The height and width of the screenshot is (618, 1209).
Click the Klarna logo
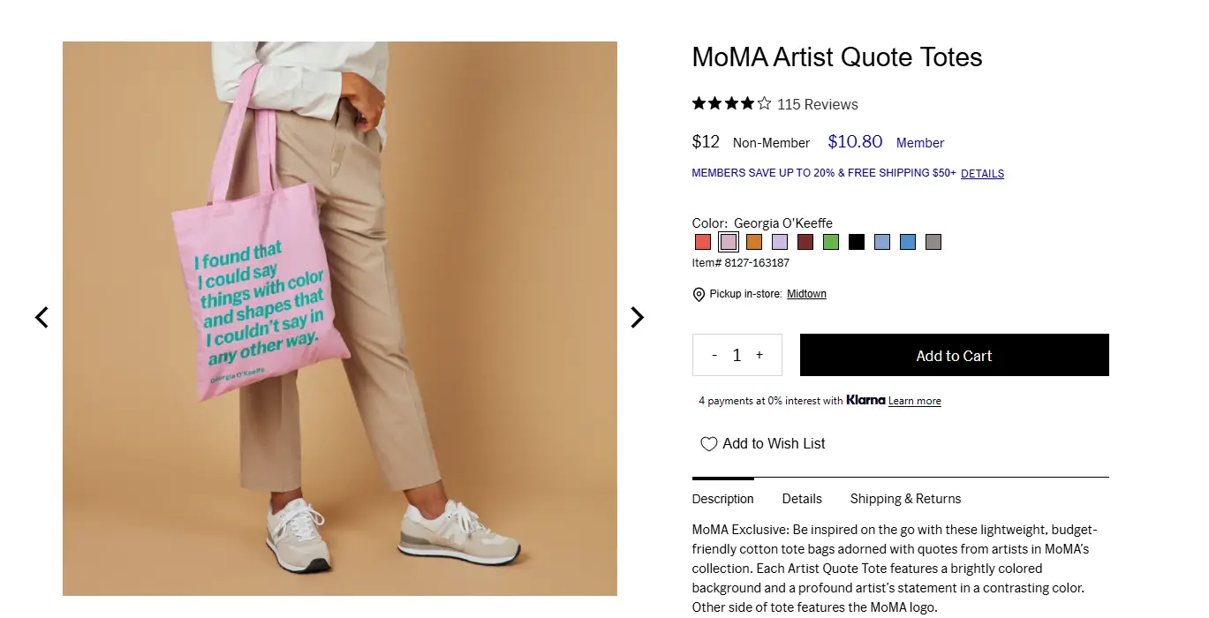point(865,400)
